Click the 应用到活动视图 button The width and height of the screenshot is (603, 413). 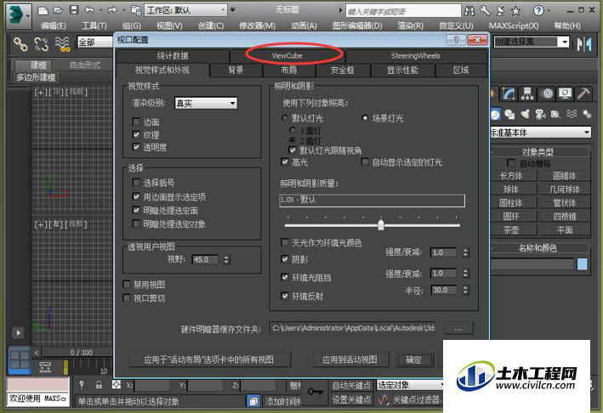350,359
